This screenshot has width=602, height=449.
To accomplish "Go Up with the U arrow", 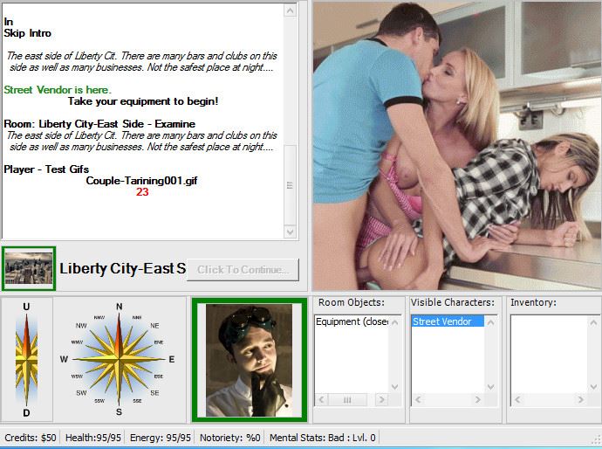I will (26, 307).
